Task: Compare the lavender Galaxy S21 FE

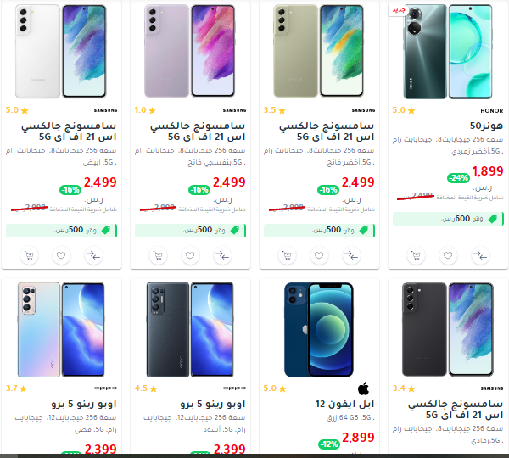Action: (222, 256)
